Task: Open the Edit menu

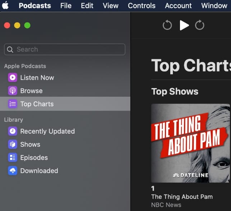Action: click(x=87, y=6)
